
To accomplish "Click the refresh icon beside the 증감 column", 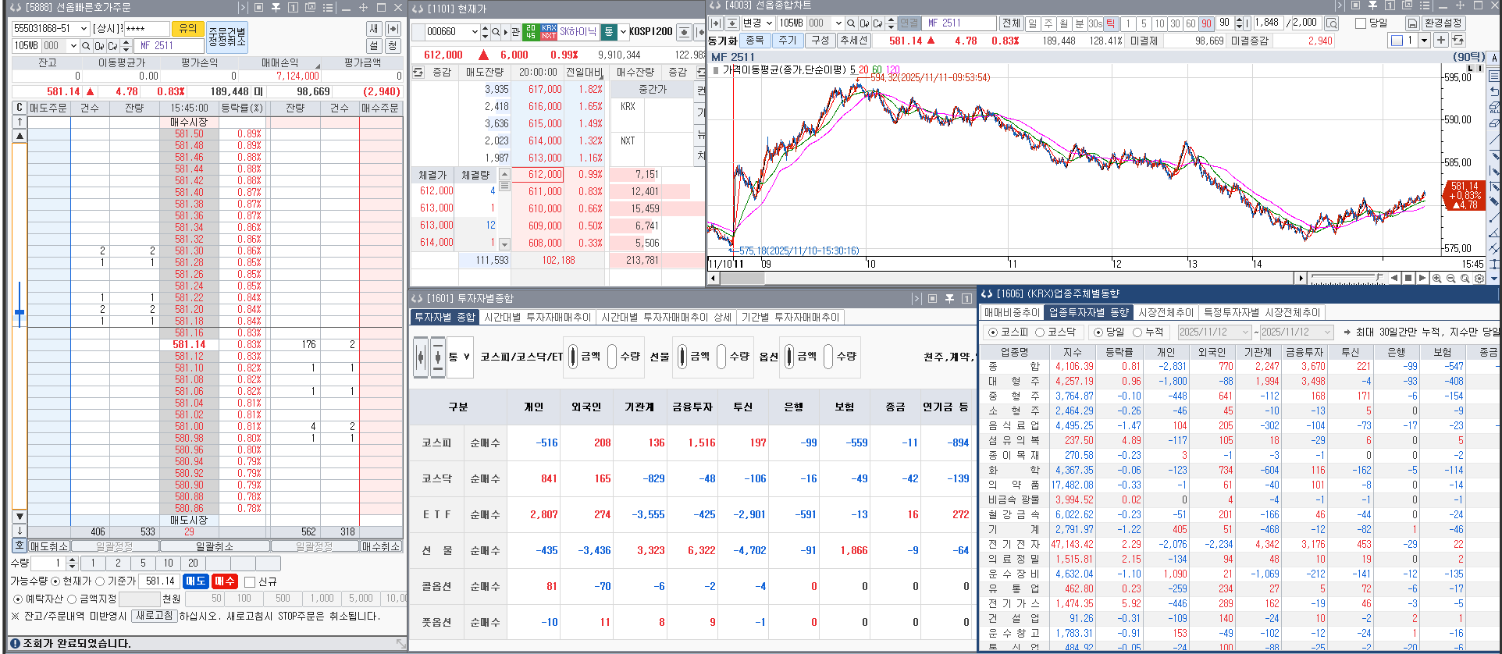I will (418, 72).
